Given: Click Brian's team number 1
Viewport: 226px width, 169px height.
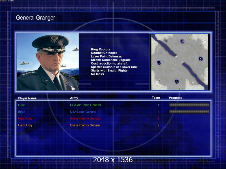Looking at the screenshot, I should [x=158, y=112].
